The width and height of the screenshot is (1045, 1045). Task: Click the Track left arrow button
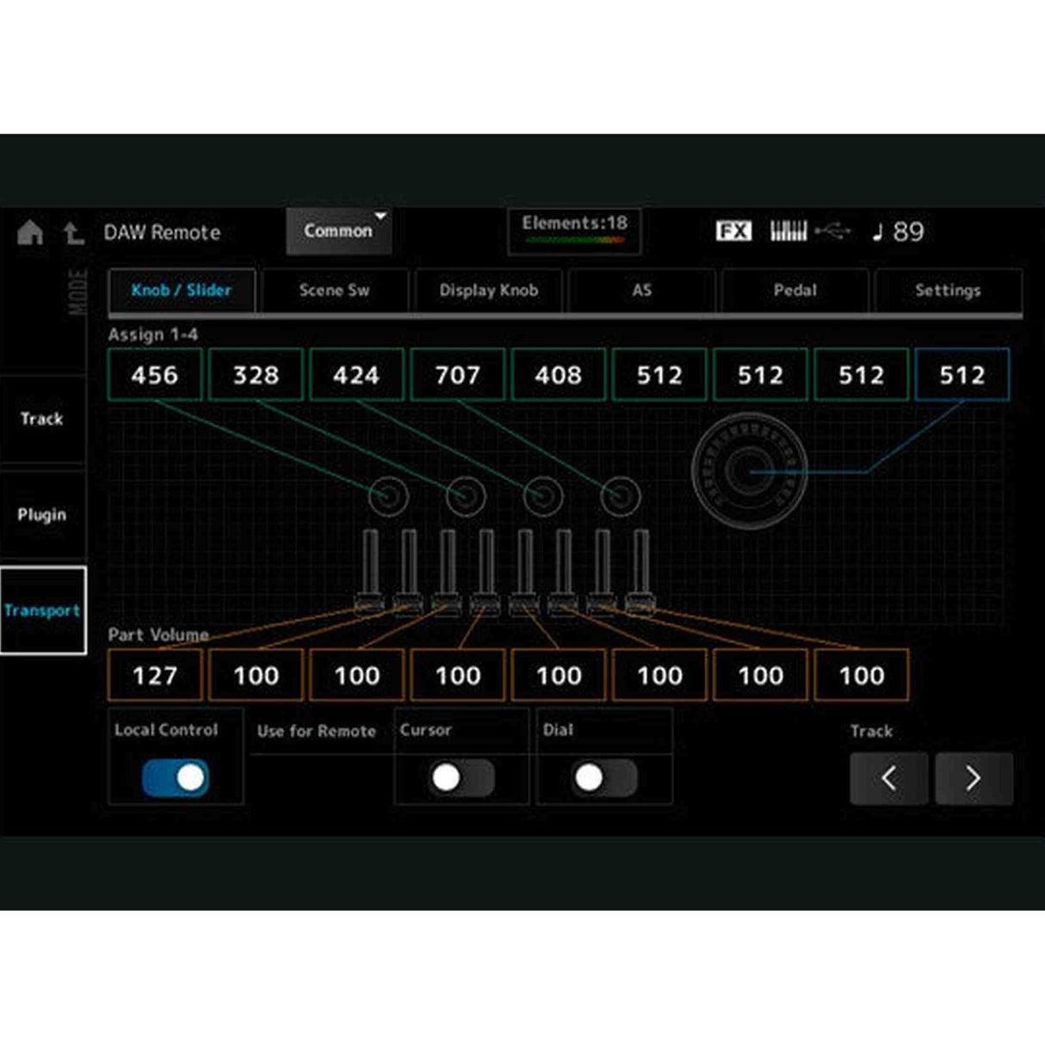click(888, 778)
